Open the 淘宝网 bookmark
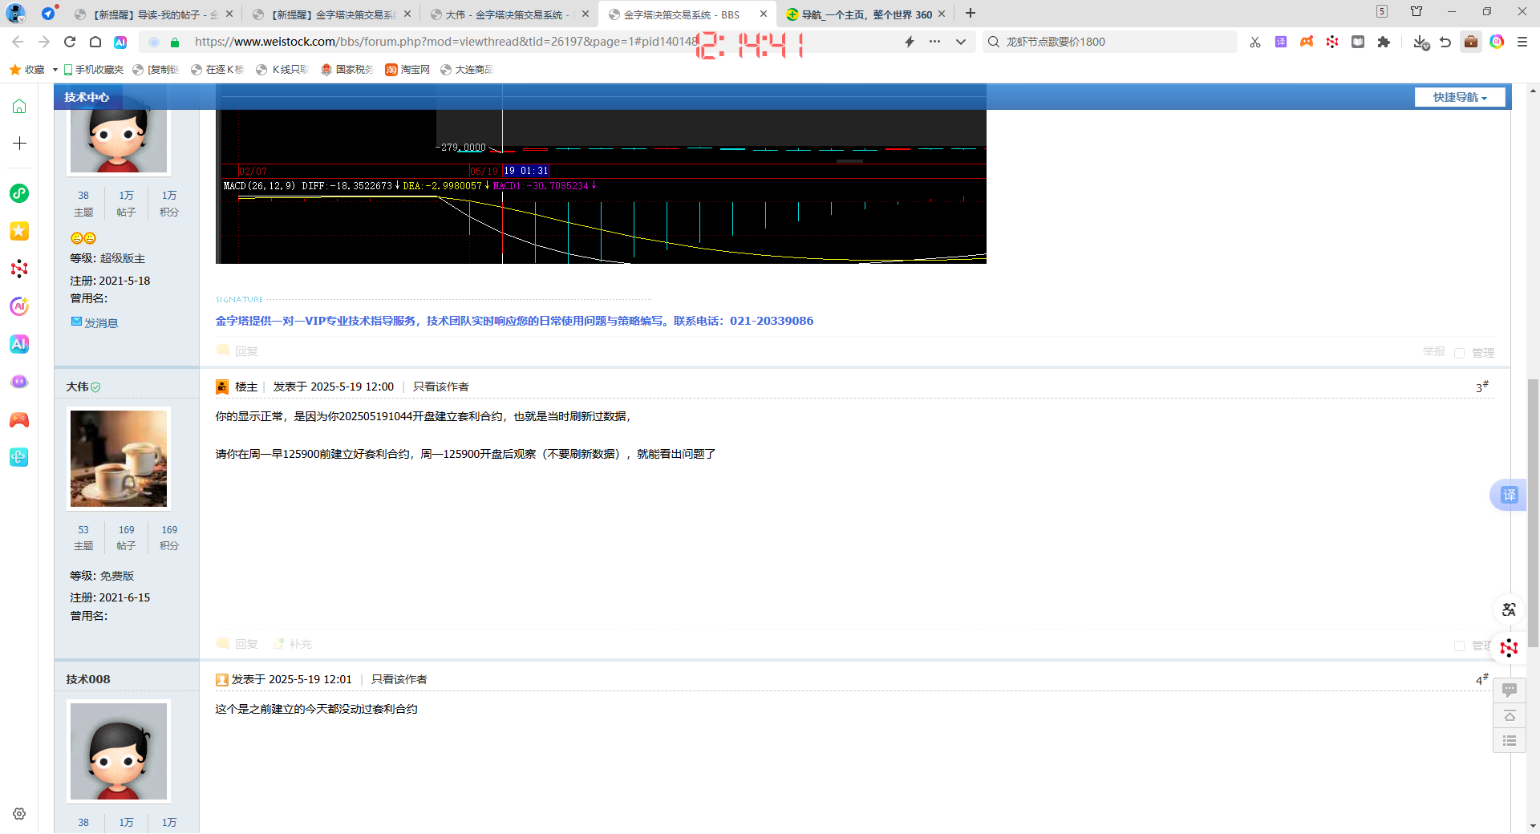 pyautogui.click(x=407, y=70)
